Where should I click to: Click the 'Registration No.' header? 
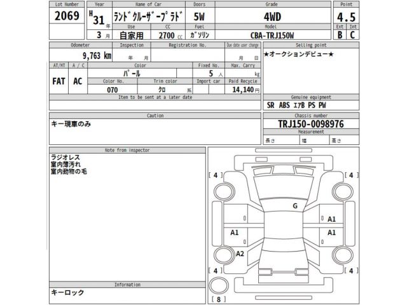point(188,45)
